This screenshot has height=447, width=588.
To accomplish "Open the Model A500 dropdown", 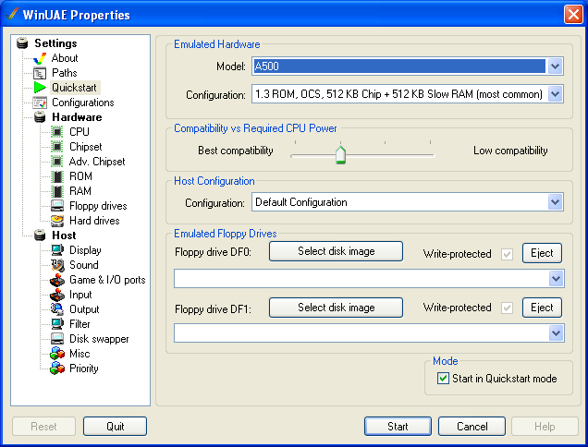I will pyautogui.click(x=555, y=66).
